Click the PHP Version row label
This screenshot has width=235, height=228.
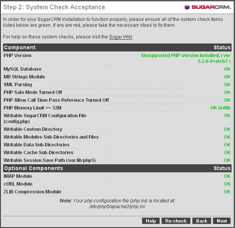(x=18, y=55)
